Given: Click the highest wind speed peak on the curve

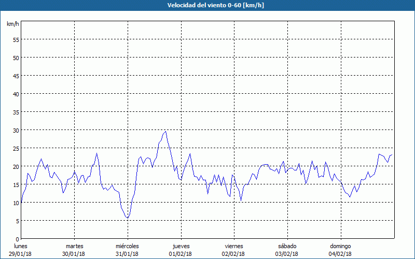Looking at the screenshot, I should [x=165, y=131].
